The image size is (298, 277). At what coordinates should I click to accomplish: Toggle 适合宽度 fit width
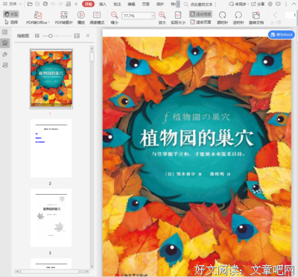(x=200, y=14)
